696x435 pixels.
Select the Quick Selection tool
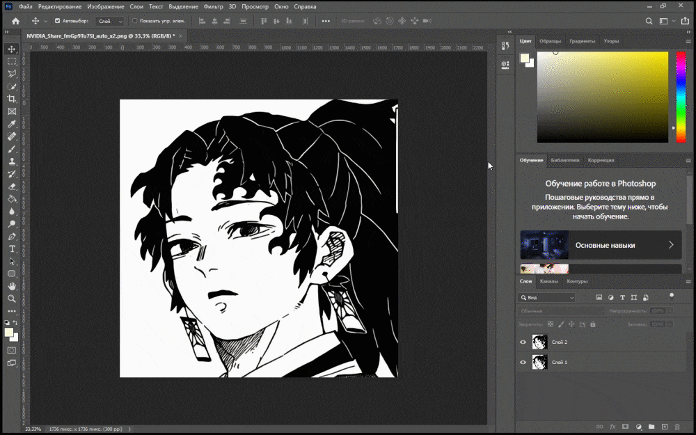click(x=12, y=86)
